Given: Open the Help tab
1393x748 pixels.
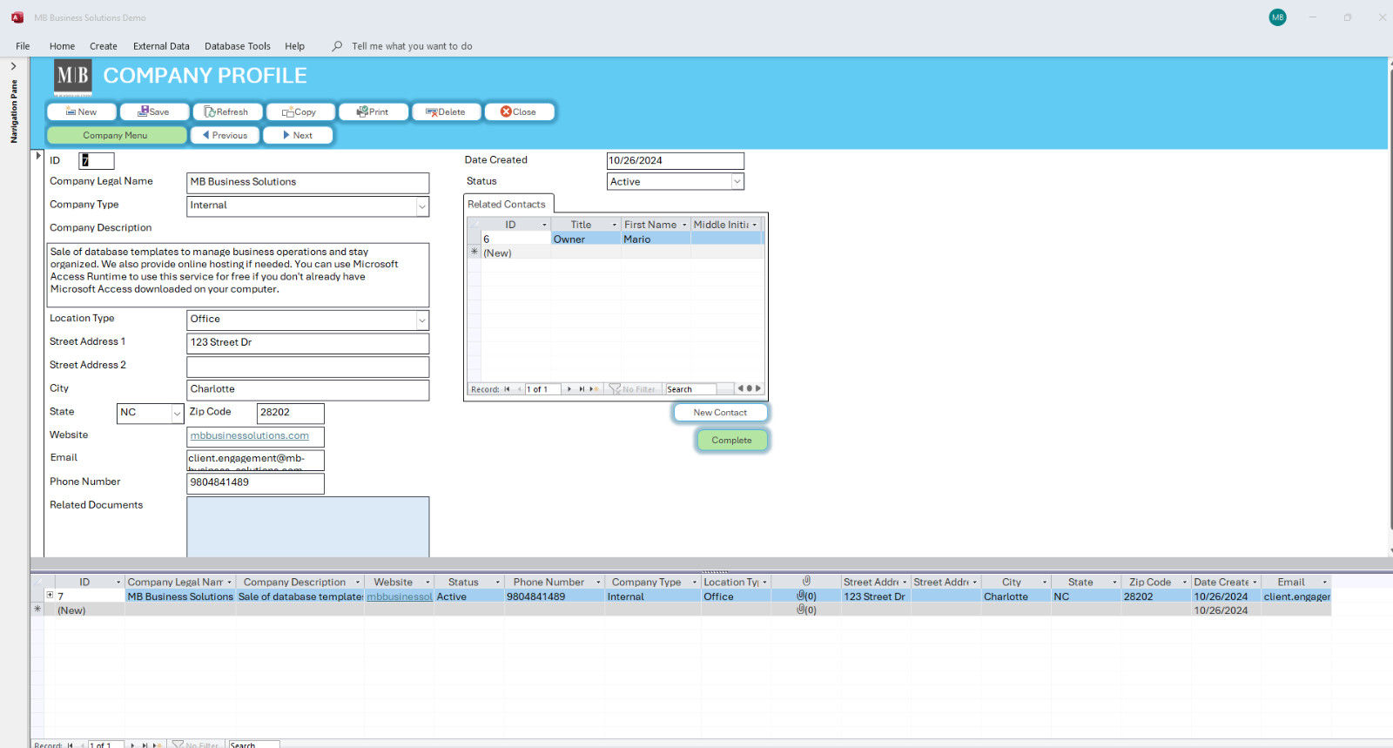Looking at the screenshot, I should [x=294, y=46].
